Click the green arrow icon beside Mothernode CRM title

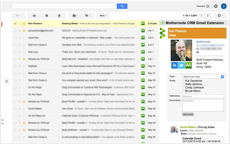coord(162,23)
